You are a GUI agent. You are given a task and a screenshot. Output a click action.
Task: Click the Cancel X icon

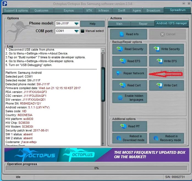162,34
